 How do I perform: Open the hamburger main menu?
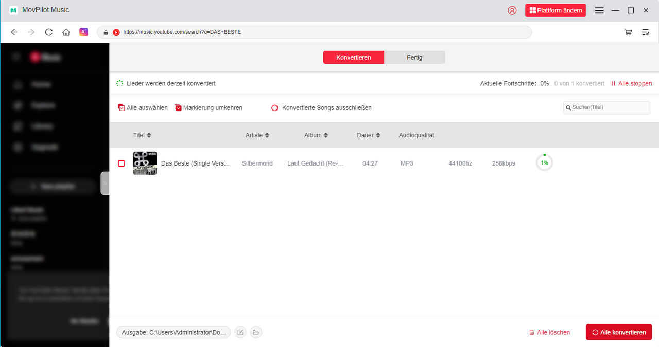pos(599,10)
